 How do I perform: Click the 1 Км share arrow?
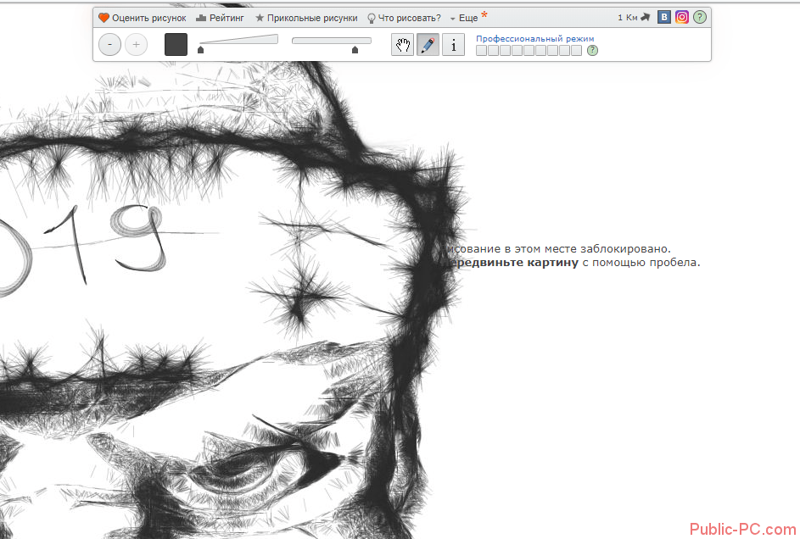coord(634,17)
